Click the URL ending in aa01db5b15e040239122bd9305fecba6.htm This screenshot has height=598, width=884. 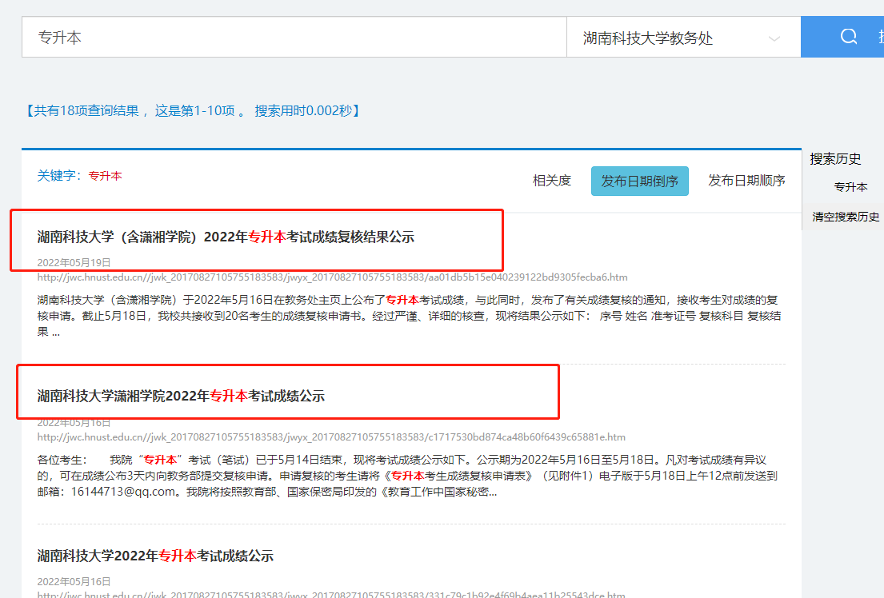pyautogui.click(x=332, y=277)
